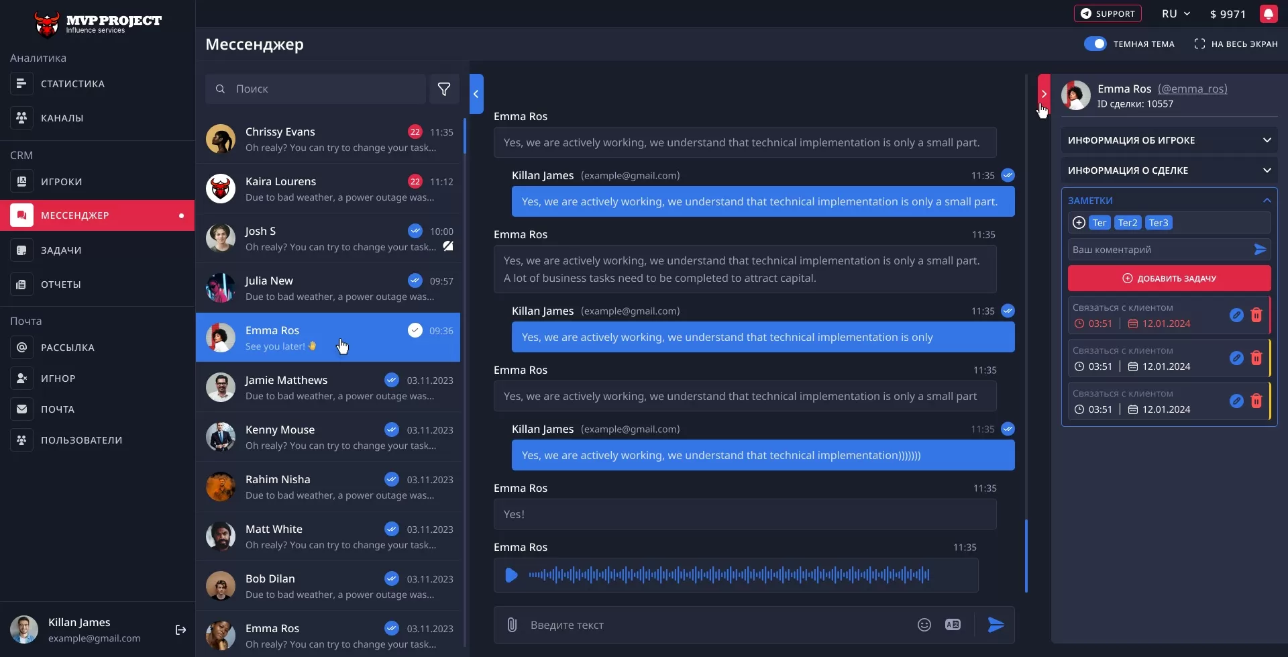1288x657 pixels.
Task: Open the notifications bell icon
Action: coord(1268,14)
